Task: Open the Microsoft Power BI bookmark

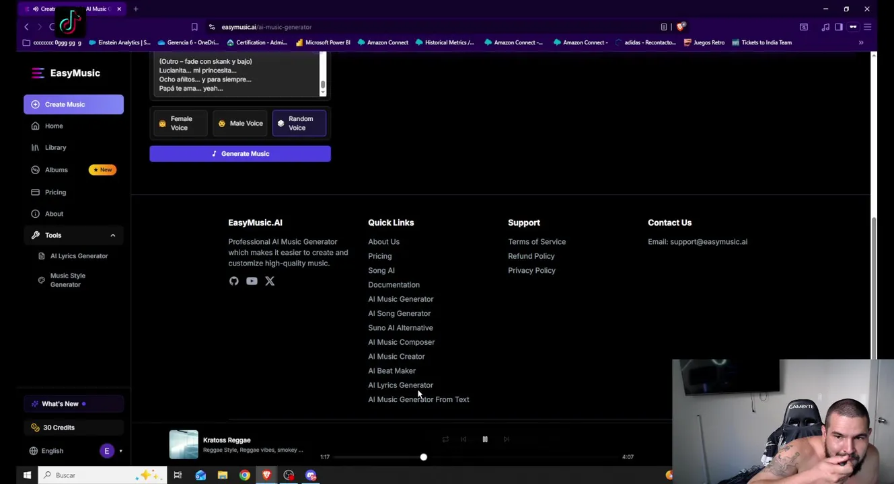Action: [x=323, y=42]
